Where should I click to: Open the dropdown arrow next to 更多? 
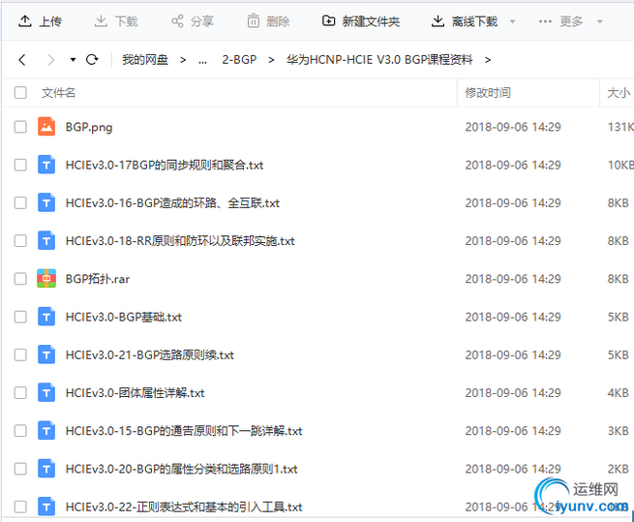pos(599,21)
